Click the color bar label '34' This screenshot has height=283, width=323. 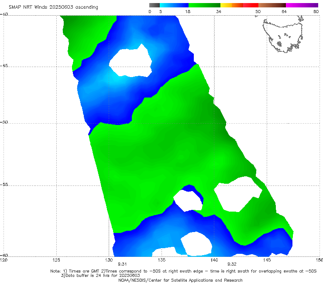point(219,12)
